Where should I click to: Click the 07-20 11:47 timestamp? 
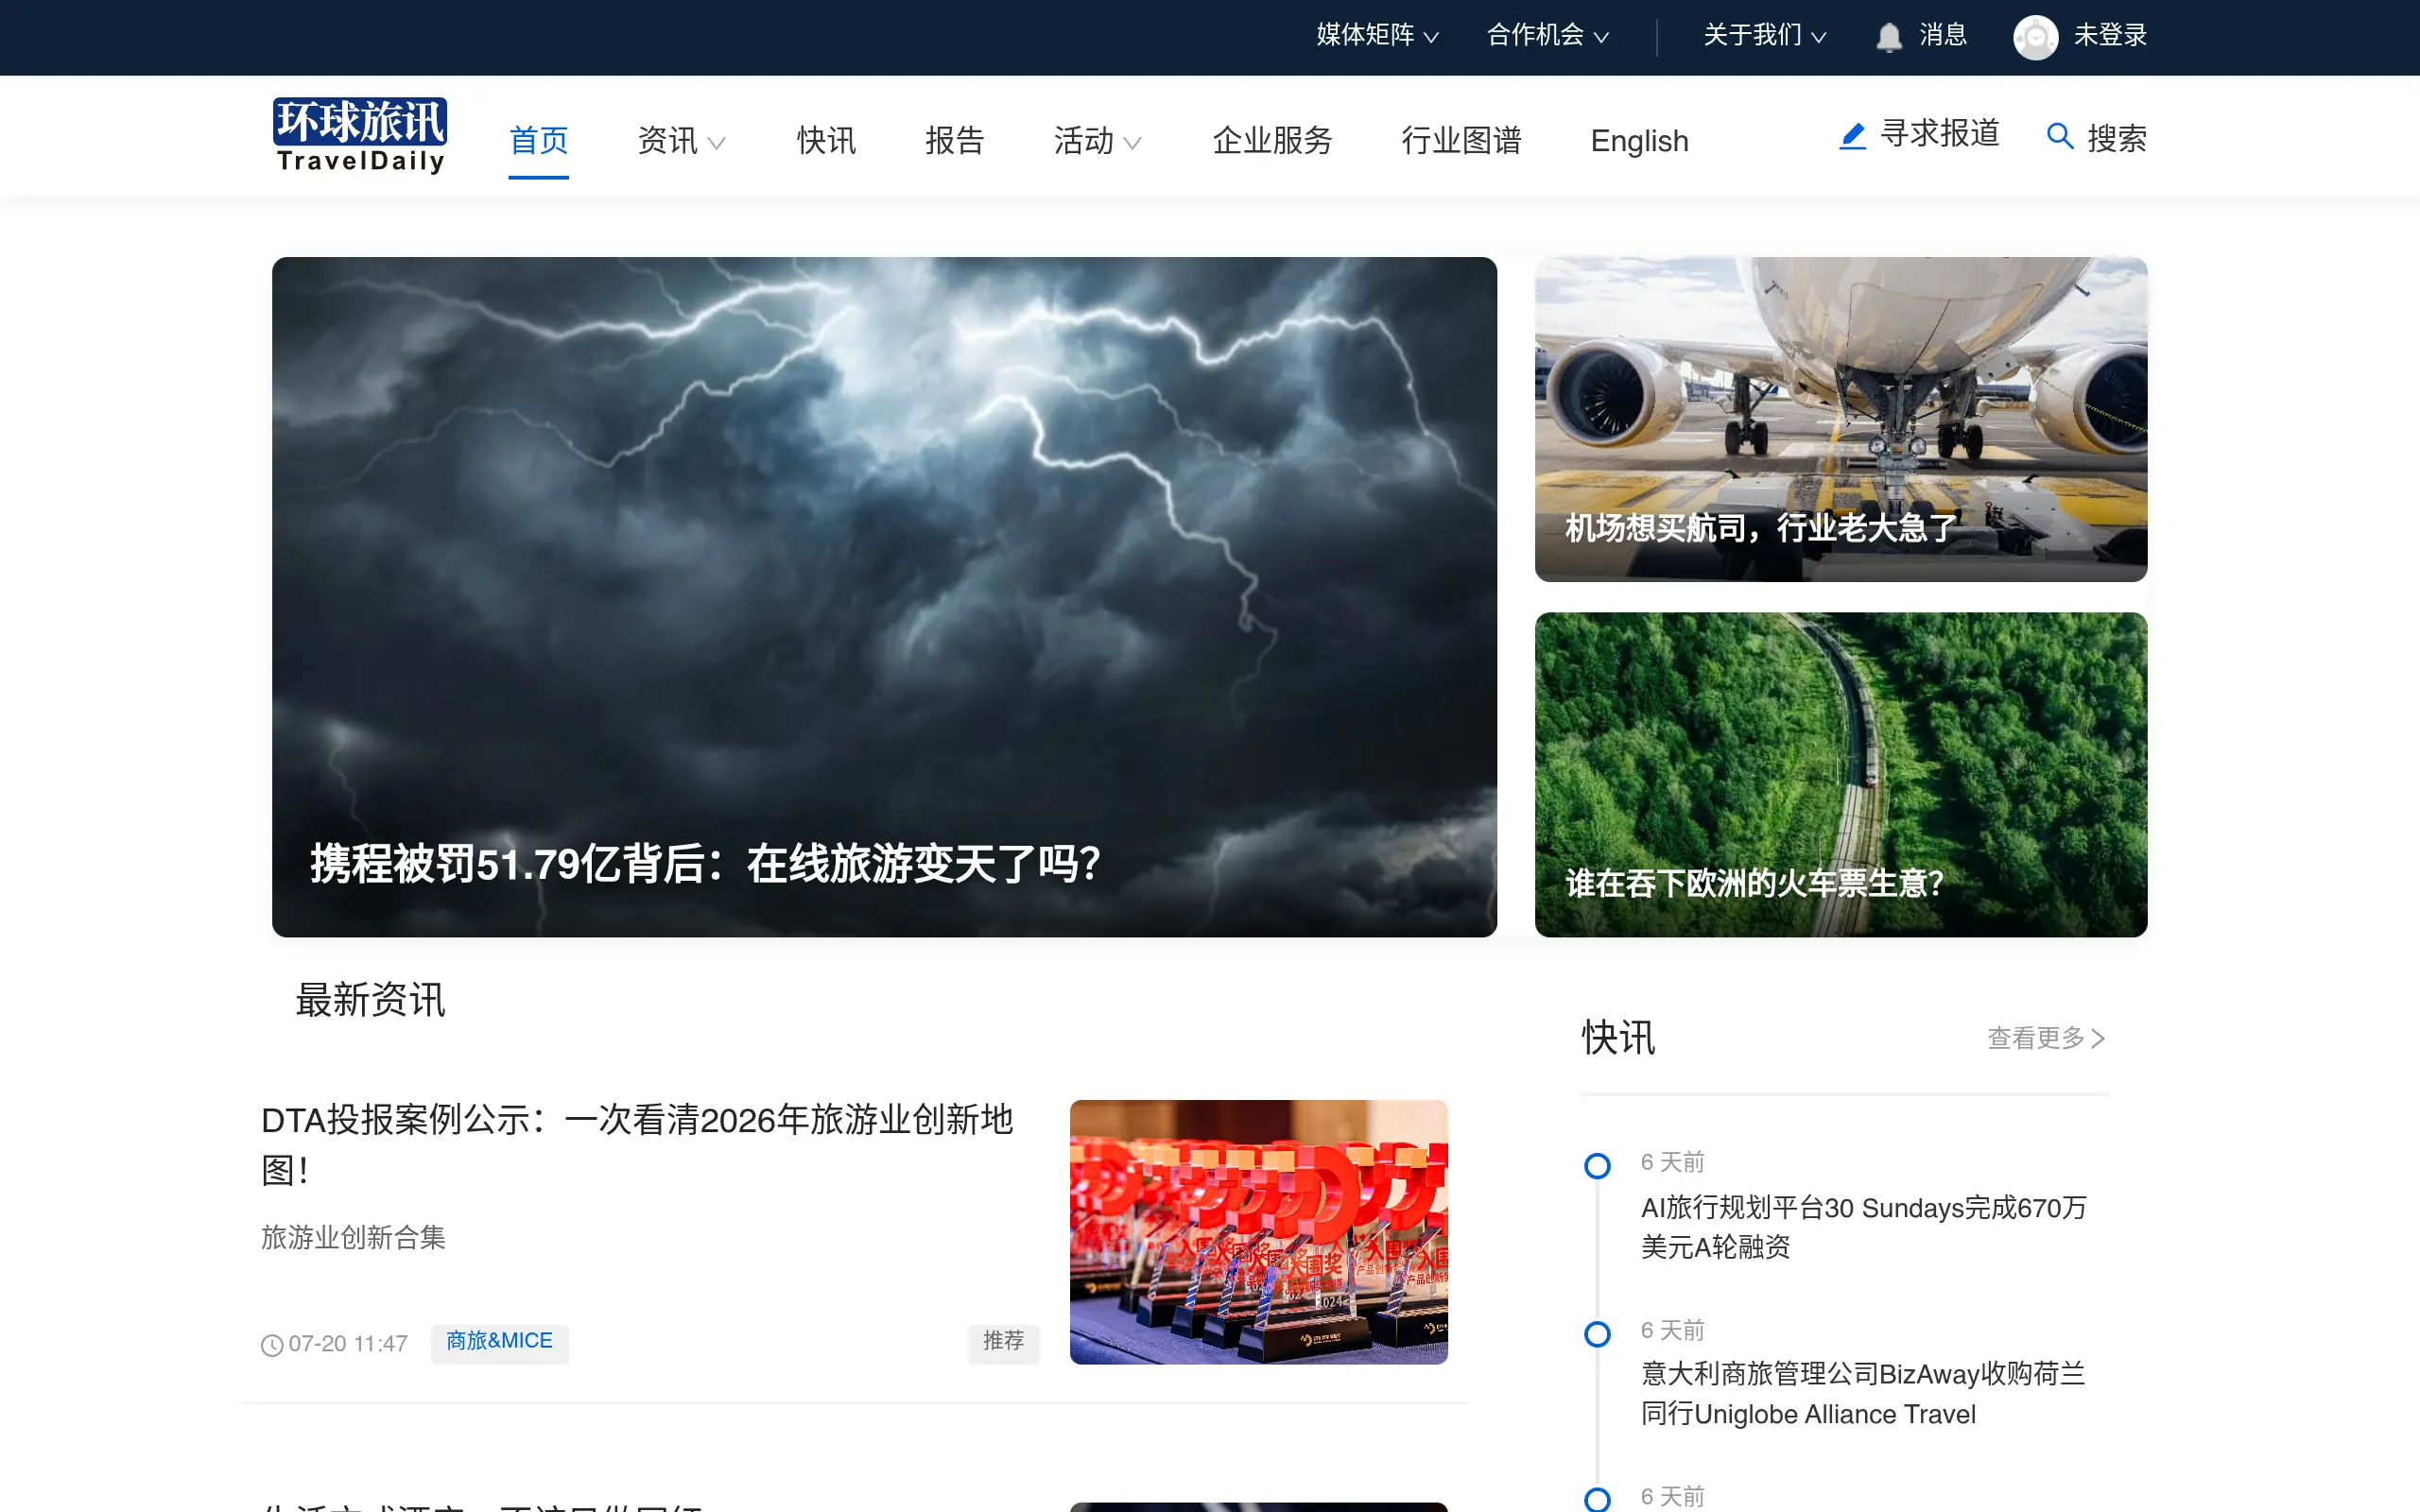[348, 1344]
